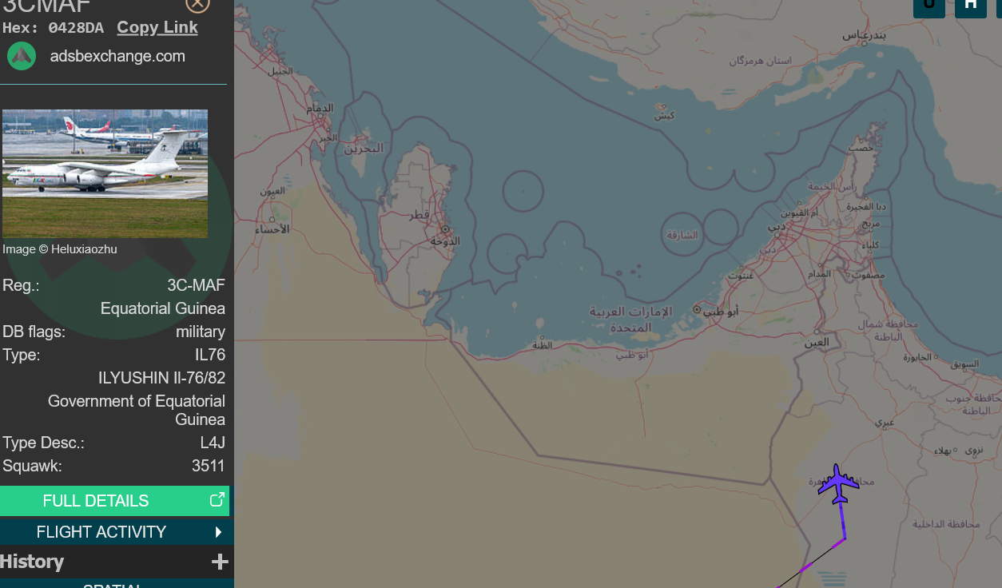This screenshot has height=588, width=1002.
Task: Expand the History section with plus
Action: pos(220,562)
